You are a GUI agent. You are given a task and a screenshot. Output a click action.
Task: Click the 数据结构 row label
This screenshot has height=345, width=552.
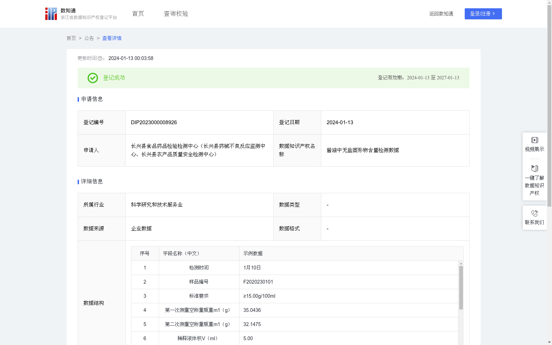coord(93,303)
